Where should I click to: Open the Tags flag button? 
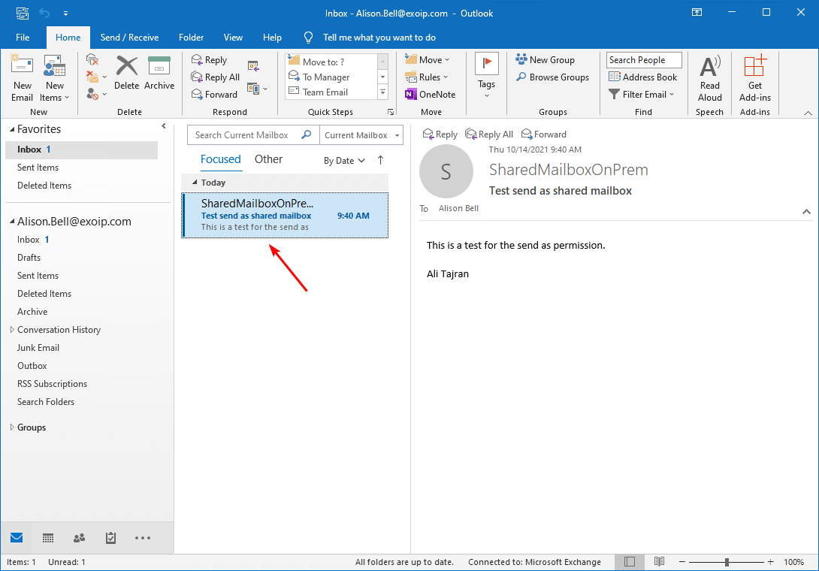pos(486,76)
